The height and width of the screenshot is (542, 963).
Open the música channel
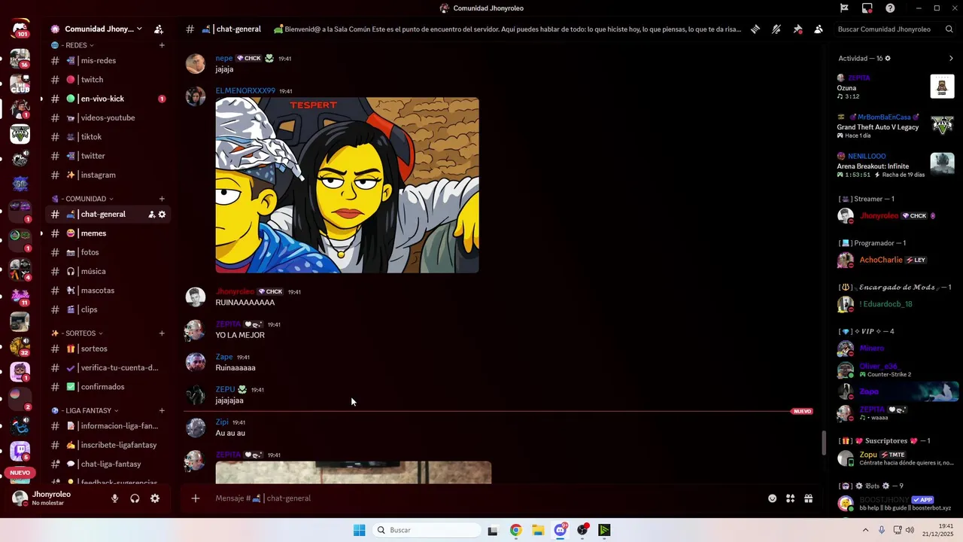(x=108, y=272)
